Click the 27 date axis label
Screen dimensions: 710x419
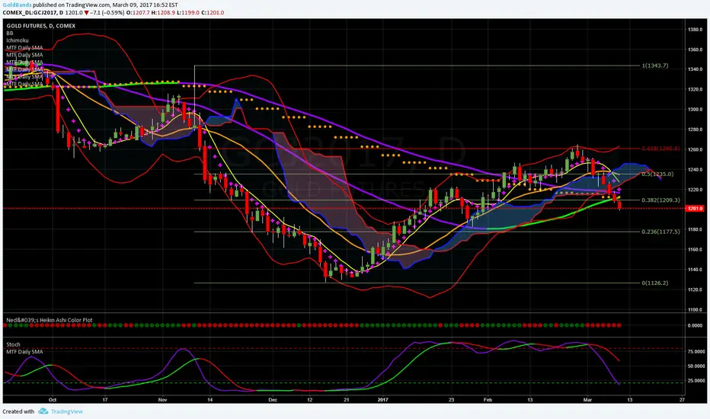point(683,400)
